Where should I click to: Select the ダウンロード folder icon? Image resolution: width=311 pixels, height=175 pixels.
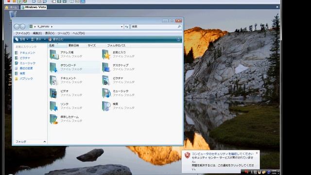pyautogui.click(x=54, y=67)
